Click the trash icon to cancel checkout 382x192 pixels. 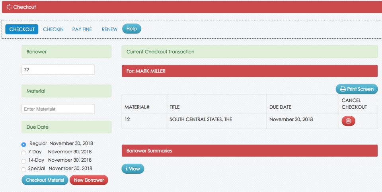pyautogui.click(x=349, y=121)
